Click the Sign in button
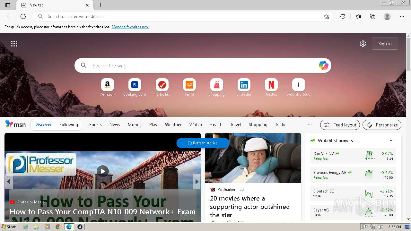This screenshot has width=411, height=231. pyautogui.click(x=385, y=44)
